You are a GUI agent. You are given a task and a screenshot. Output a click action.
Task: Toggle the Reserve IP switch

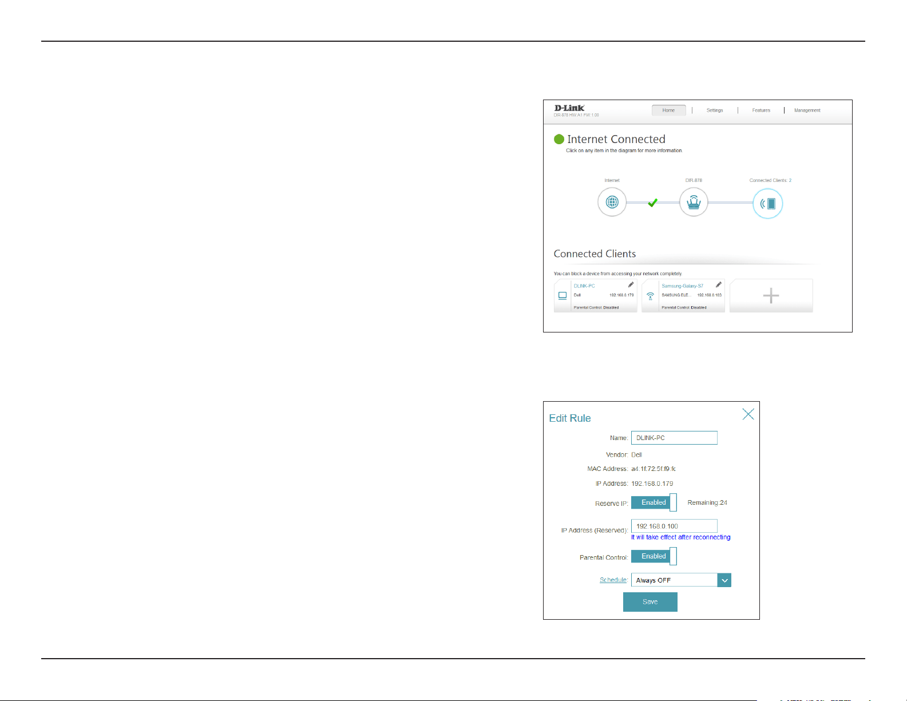point(654,502)
